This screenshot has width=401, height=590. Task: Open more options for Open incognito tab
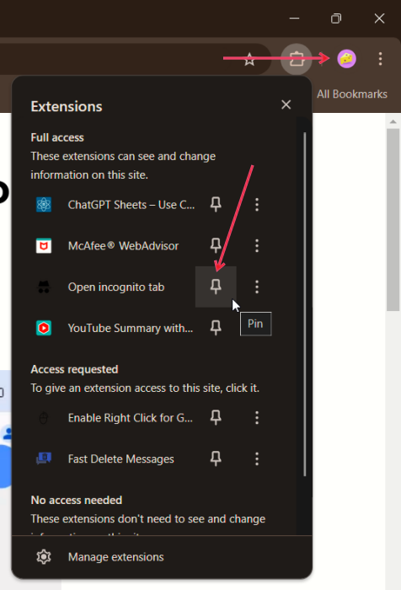click(257, 287)
